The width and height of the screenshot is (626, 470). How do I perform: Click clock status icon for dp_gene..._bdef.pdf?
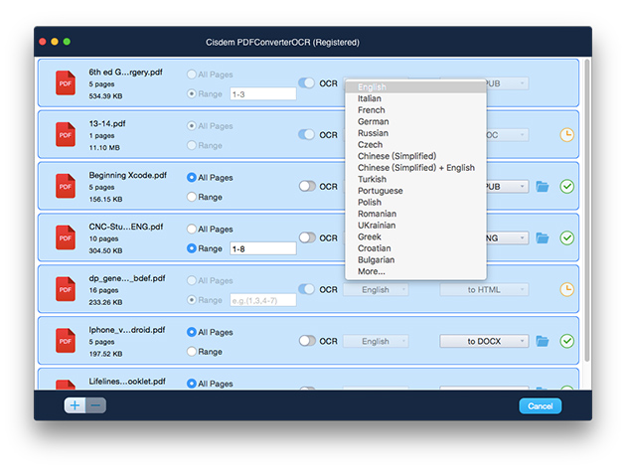point(567,289)
